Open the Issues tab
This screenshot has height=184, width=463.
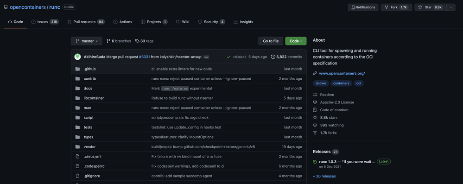point(45,22)
